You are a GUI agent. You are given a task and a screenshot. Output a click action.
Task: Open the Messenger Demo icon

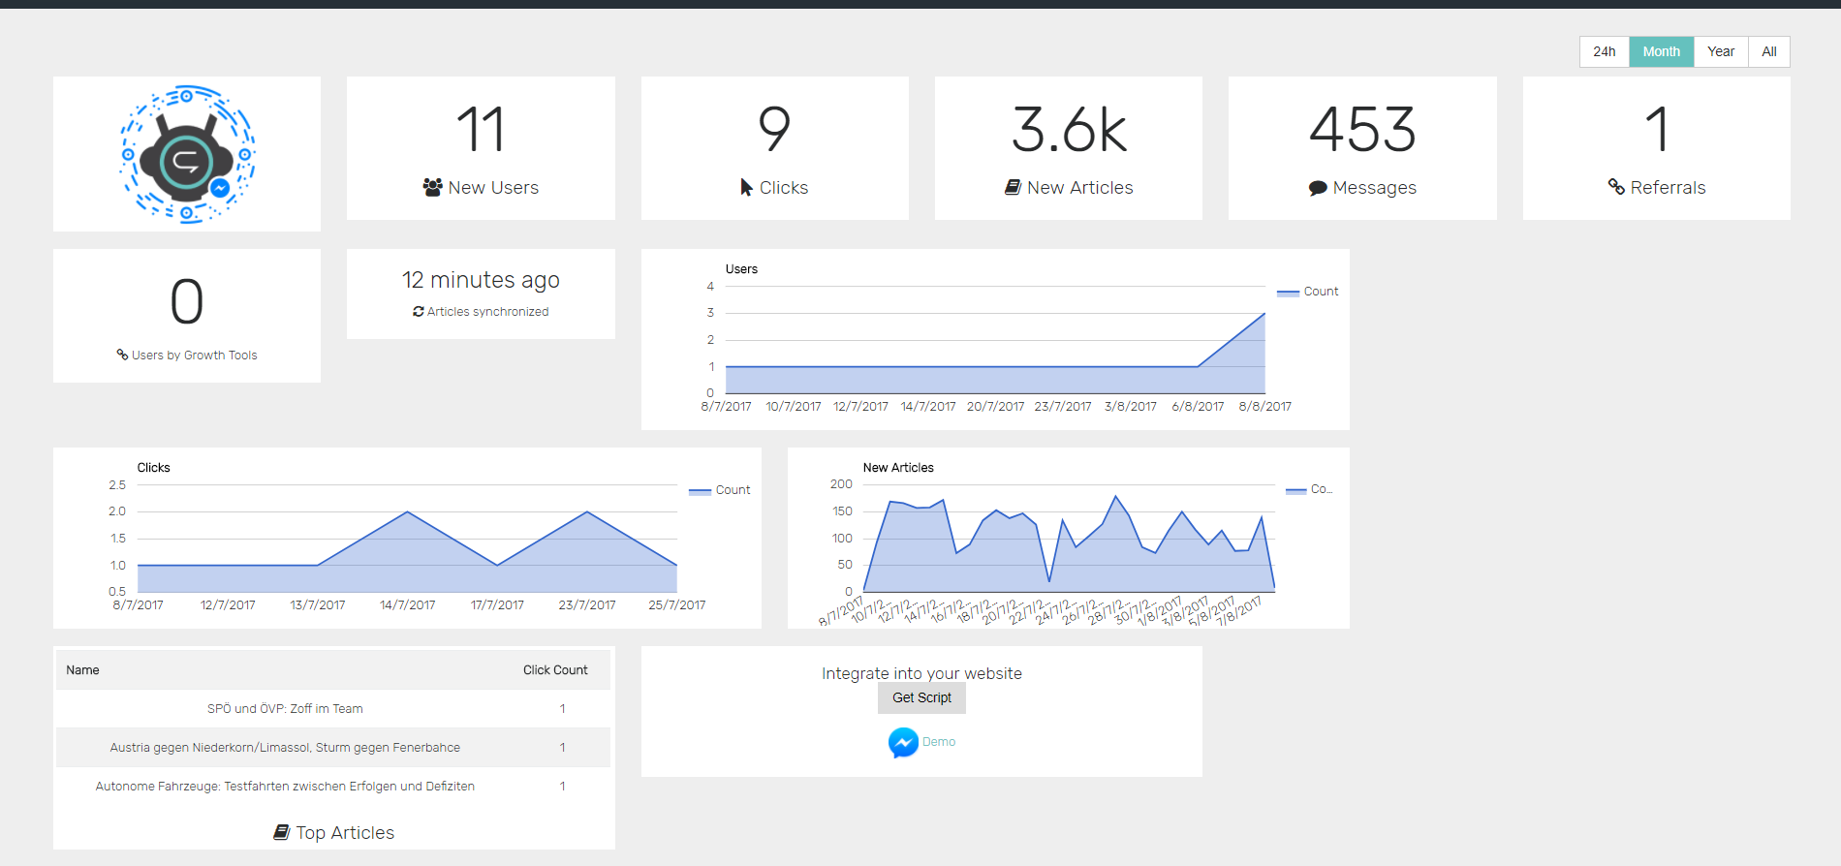903,742
